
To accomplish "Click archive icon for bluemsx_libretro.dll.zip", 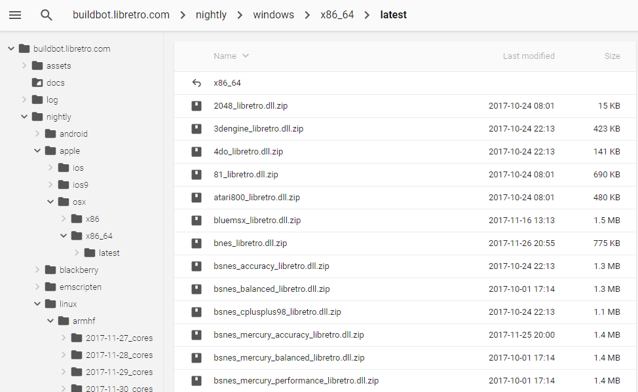I will (197, 221).
